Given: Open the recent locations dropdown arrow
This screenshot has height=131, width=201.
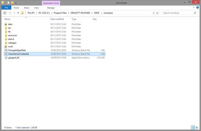Looking at the screenshot, I should click(14, 13).
